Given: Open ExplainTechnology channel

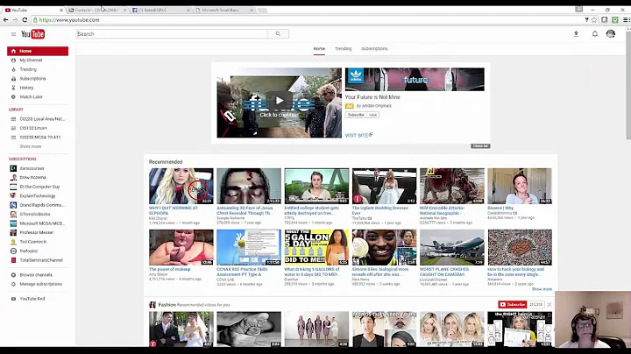Looking at the screenshot, I should coord(38,196).
